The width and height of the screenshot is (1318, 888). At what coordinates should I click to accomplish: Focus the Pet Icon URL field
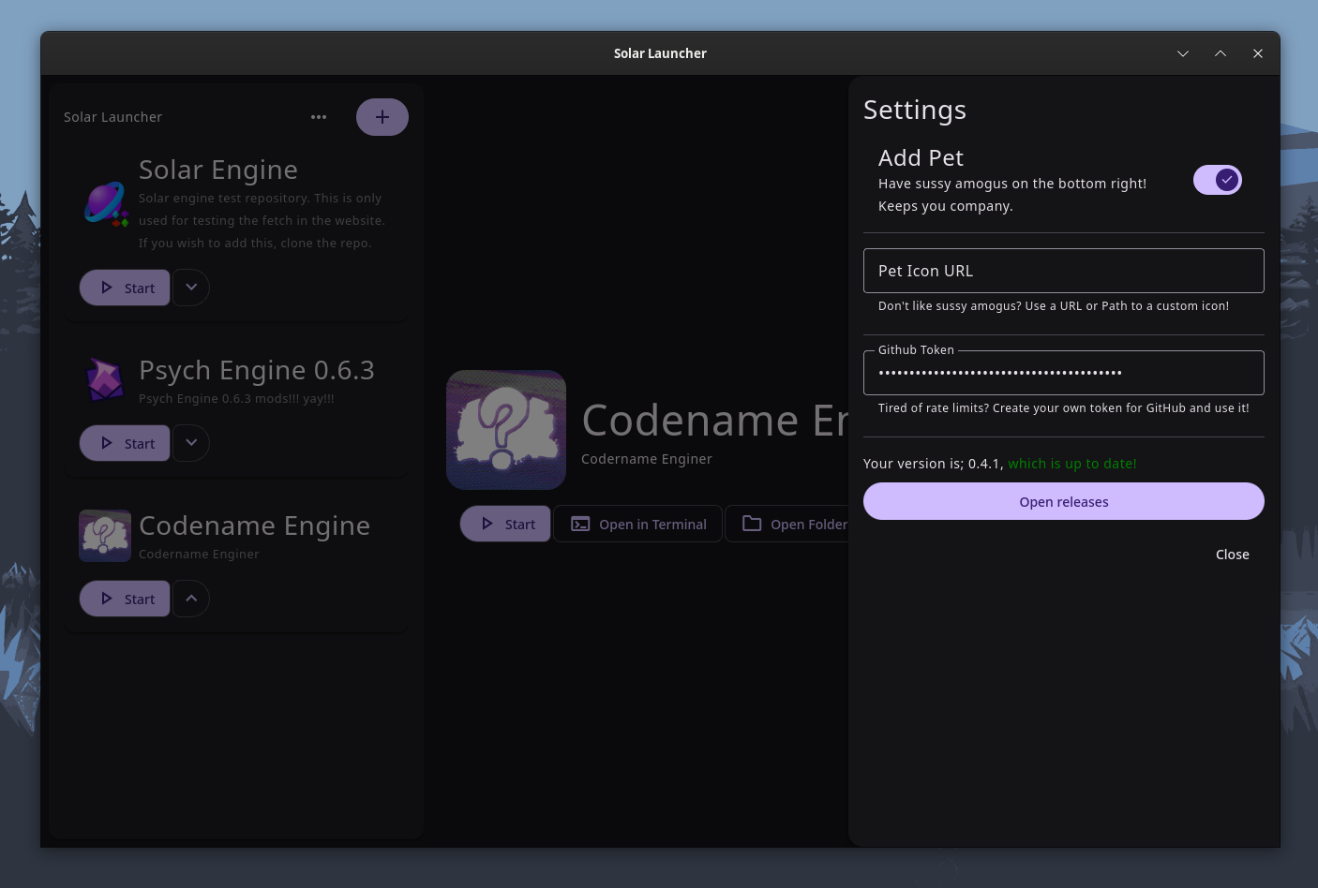(x=1064, y=271)
